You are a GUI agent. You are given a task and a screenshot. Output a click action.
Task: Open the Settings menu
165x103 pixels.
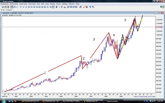click(65, 4)
